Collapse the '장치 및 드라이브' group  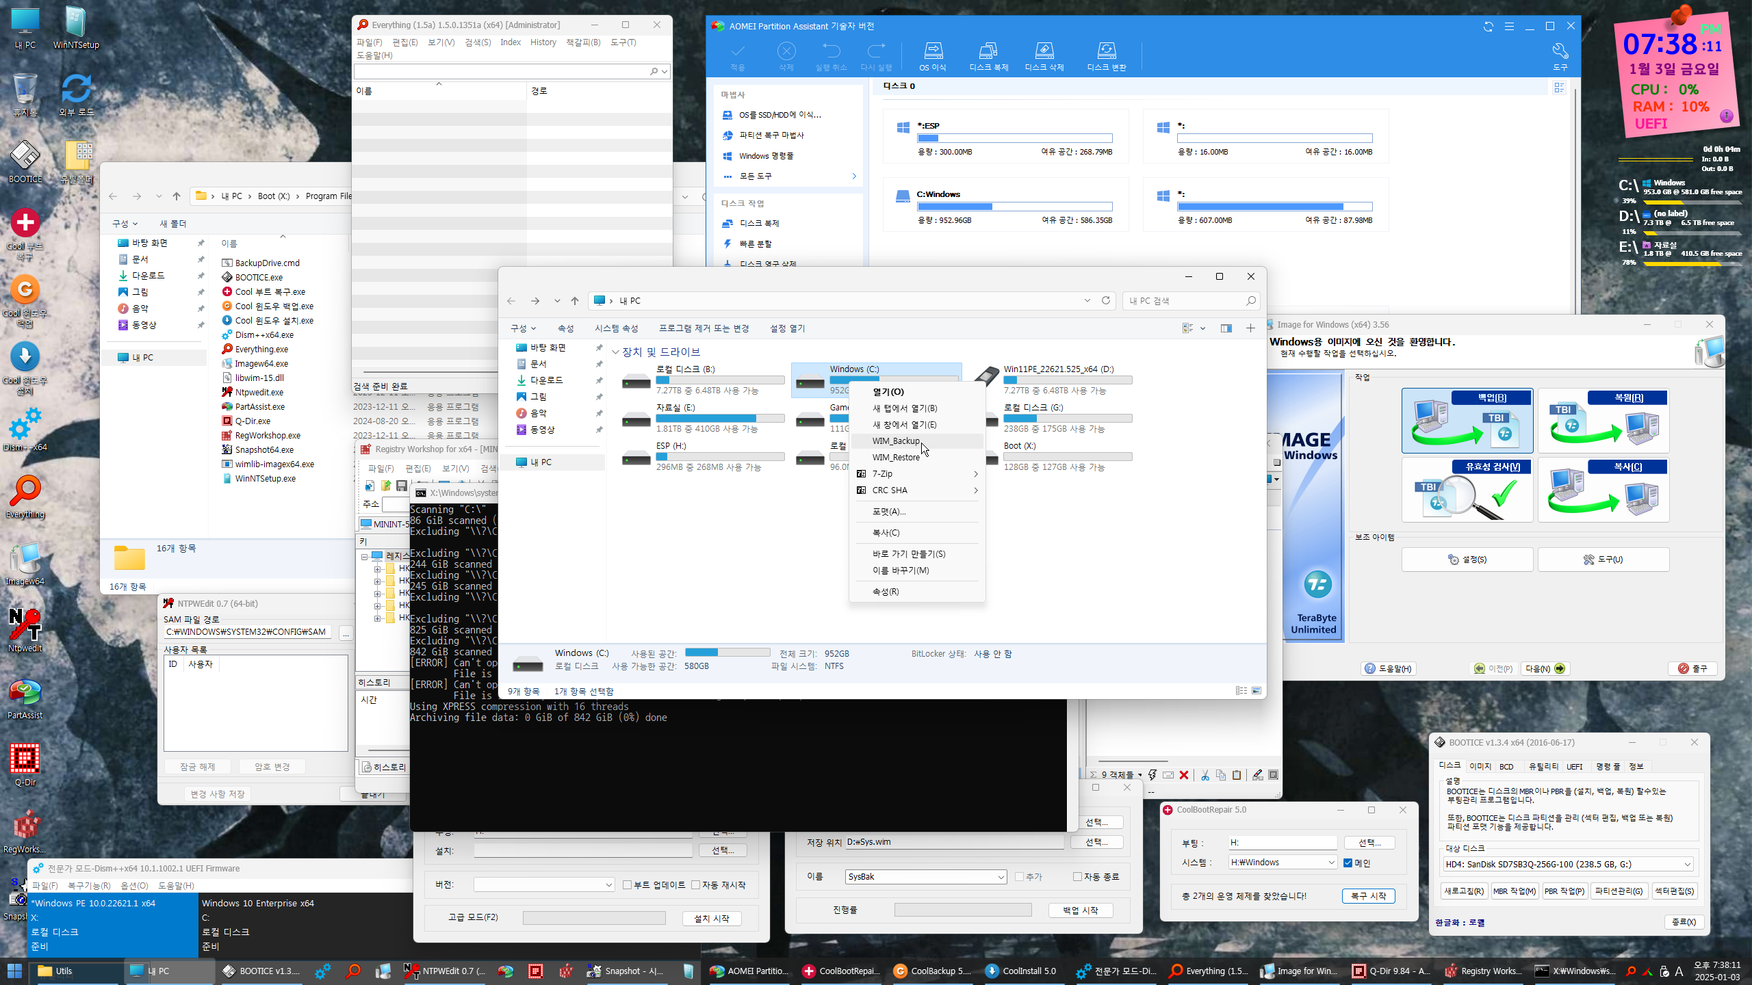click(x=615, y=352)
